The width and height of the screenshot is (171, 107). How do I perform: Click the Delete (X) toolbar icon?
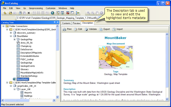(29, 13)
